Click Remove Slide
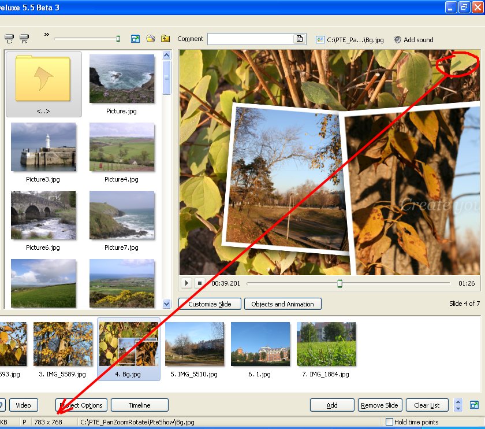The width and height of the screenshot is (485, 429). pos(379,405)
